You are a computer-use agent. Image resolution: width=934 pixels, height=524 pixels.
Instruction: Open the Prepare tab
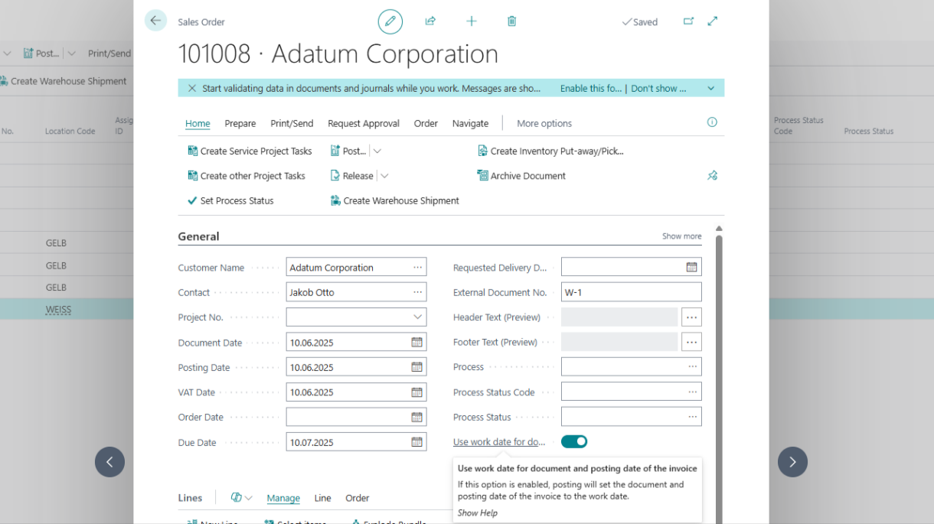tap(240, 123)
